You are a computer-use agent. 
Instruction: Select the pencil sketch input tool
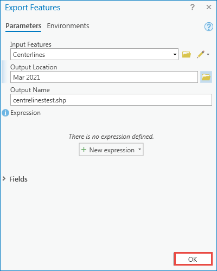(201, 54)
